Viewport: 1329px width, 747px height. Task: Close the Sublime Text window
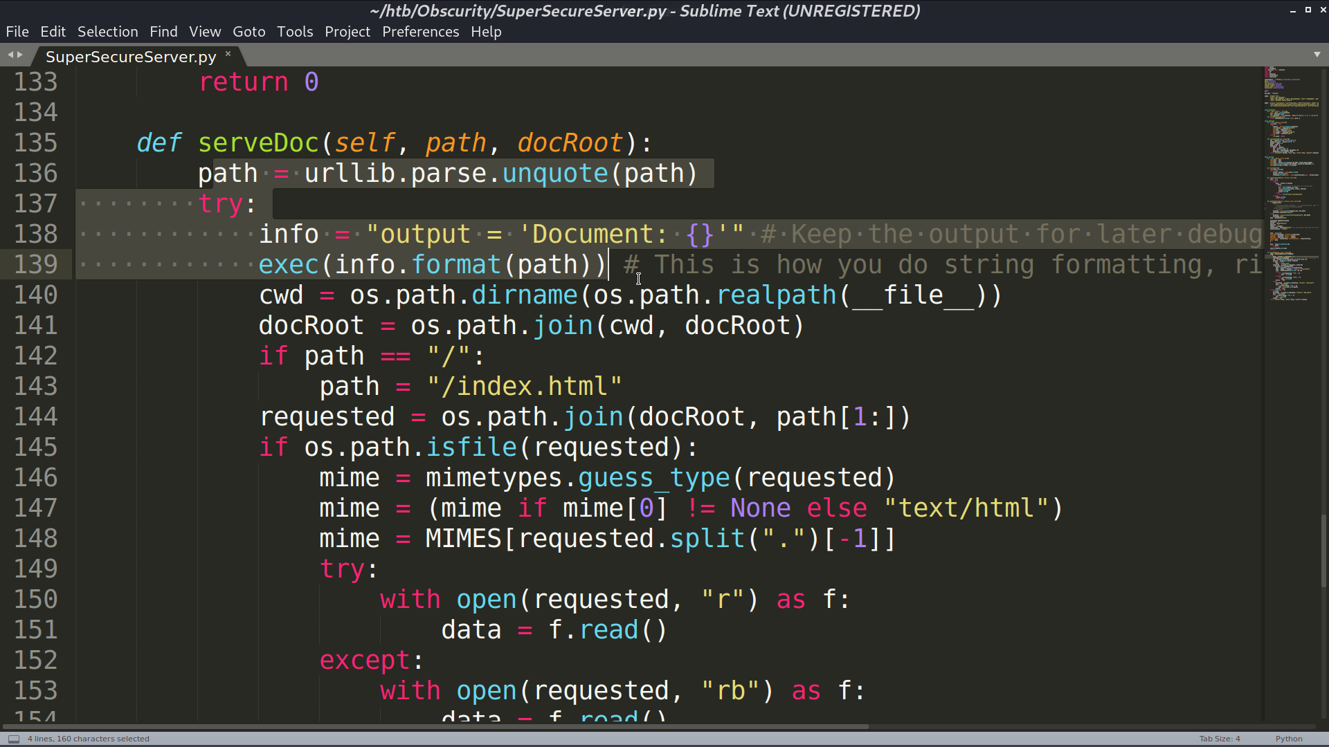coord(1322,10)
